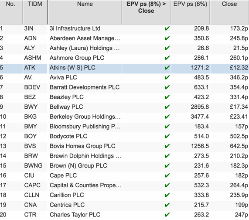
Task: Click green checkmark for Bellway PLC
Action: (x=167, y=107)
